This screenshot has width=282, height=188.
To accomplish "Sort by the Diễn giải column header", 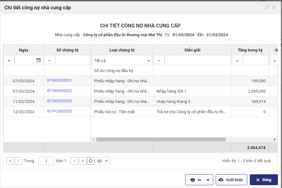I will click(193, 50).
